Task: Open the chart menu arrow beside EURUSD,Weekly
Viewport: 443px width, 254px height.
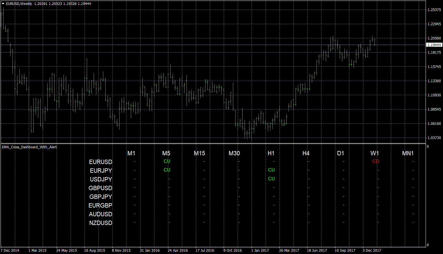Action: [3, 4]
